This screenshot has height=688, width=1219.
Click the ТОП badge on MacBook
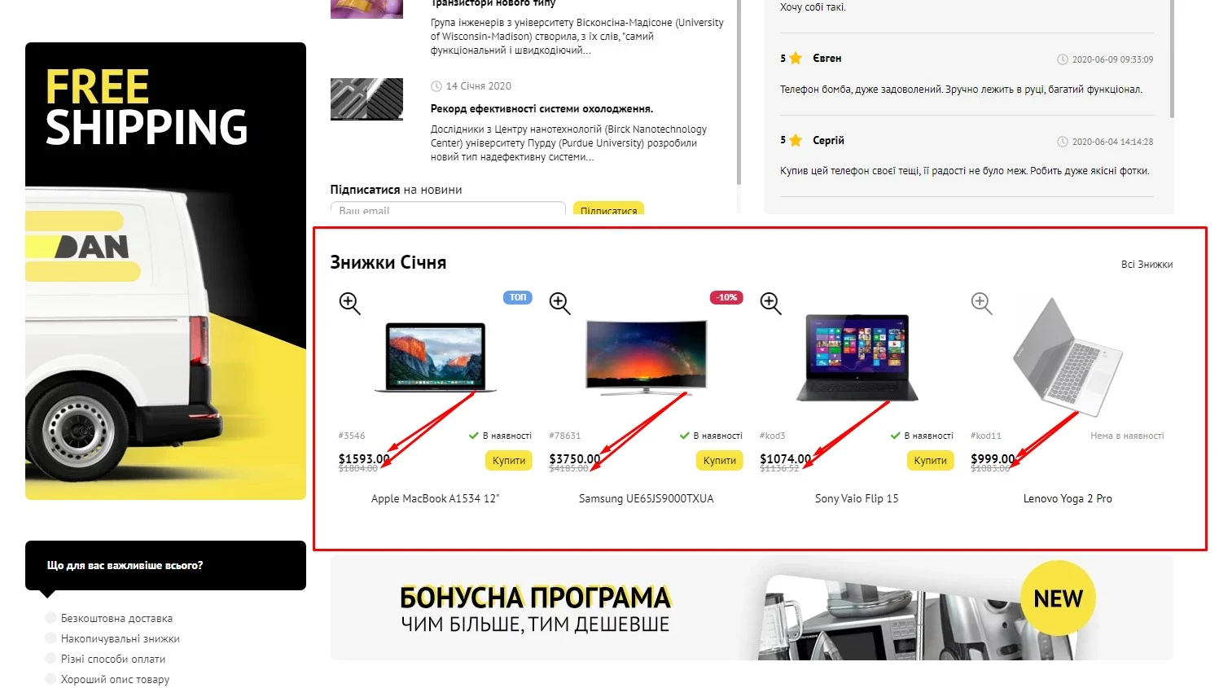(518, 297)
